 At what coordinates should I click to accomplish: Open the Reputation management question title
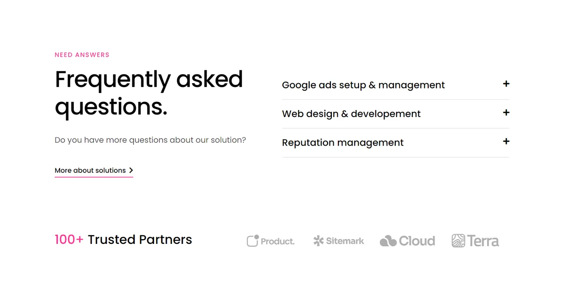pyautogui.click(x=343, y=142)
